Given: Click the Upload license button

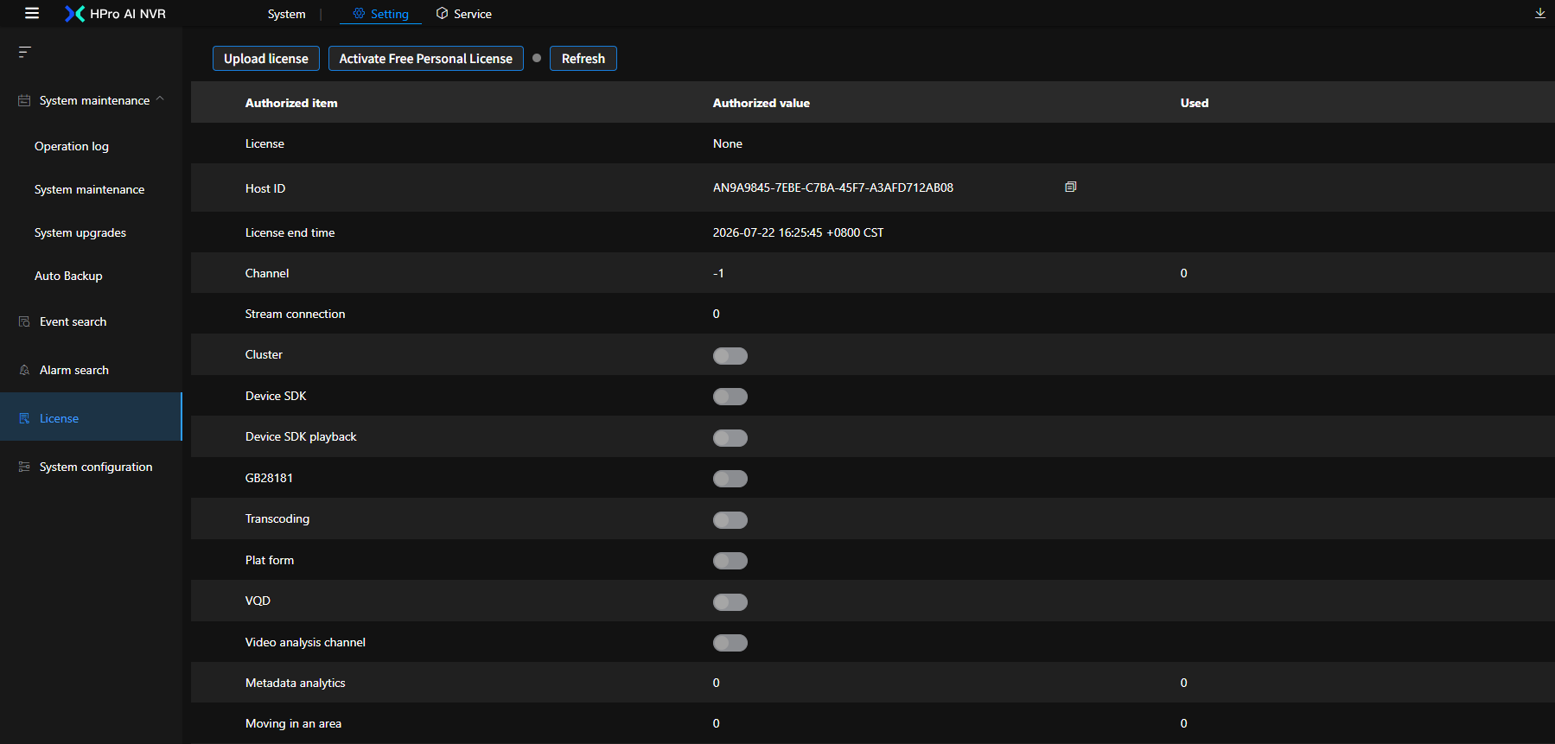Looking at the screenshot, I should point(266,58).
